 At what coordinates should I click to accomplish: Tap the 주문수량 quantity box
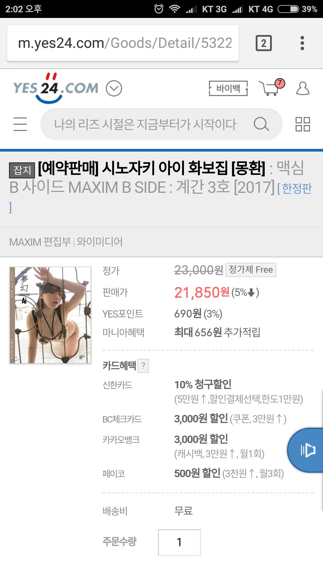[x=179, y=542]
